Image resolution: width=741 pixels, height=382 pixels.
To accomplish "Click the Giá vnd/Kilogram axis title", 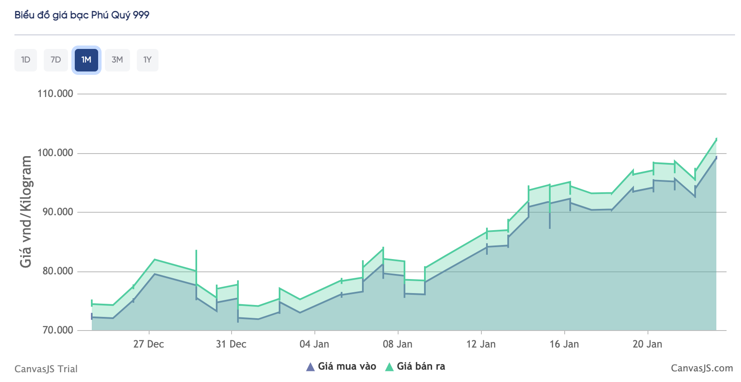I will click(26, 211).
